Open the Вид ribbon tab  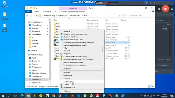56,11
